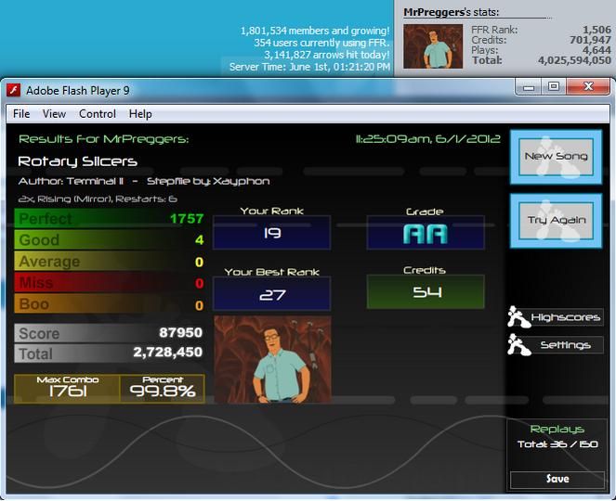The width and height of the screenshot is (616, 501).
Task: Open the View menu
Action: tap(54, 114)
